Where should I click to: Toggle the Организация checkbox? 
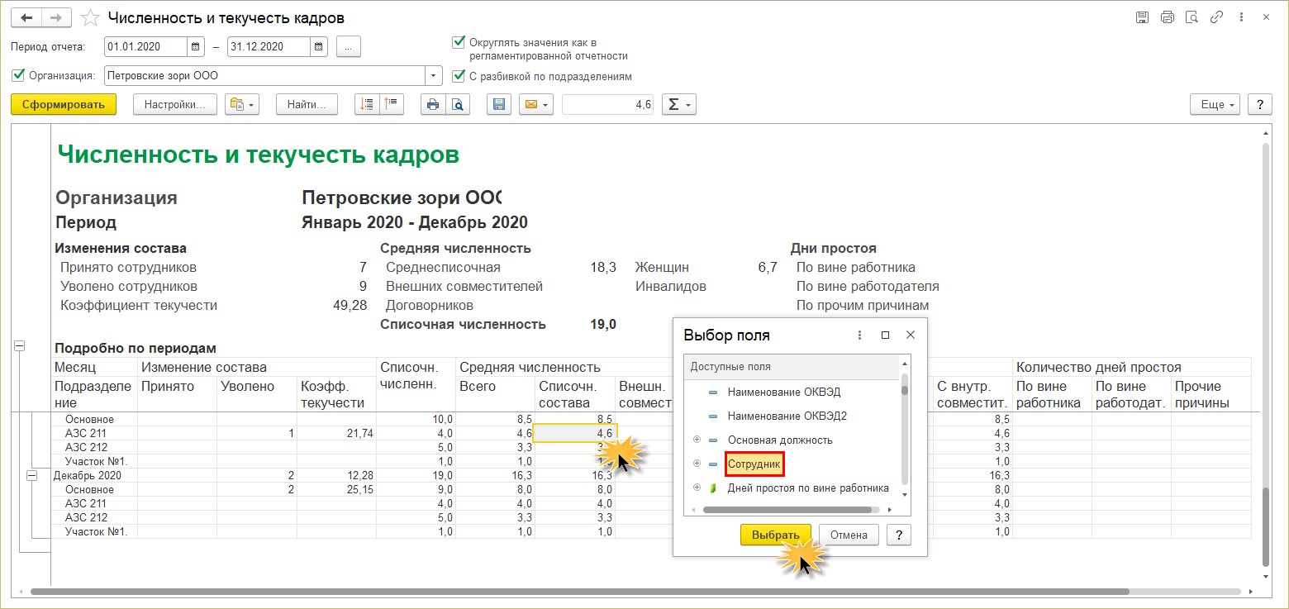[x=18, y=75]
